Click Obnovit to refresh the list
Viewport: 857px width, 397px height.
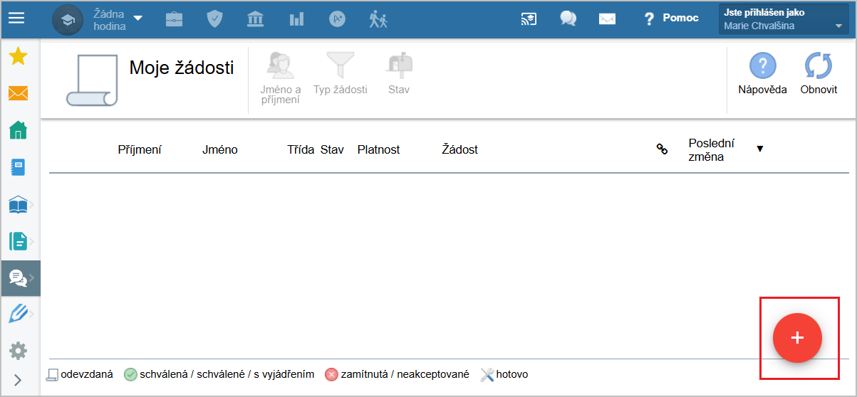pyautogui.click(x=819, y=75)
